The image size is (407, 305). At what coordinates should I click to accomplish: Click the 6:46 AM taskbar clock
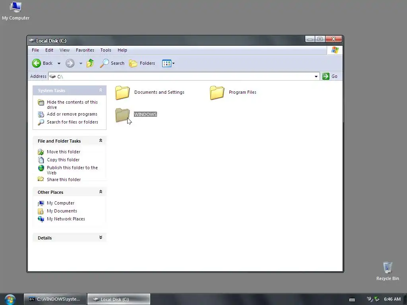pos(392,299)
